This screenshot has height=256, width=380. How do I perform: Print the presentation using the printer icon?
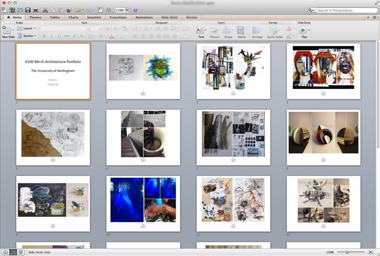[36, 10]
